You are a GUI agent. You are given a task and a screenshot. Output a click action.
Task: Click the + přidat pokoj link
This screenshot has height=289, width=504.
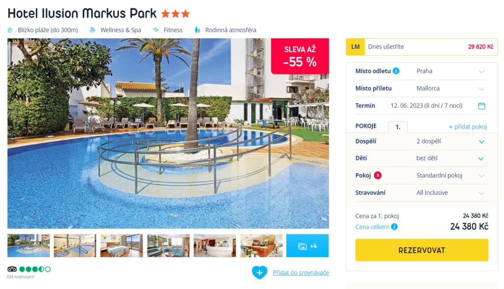click(468, 127)
